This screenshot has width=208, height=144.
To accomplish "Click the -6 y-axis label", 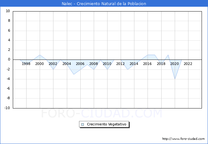I will click(x=9, y=89).
